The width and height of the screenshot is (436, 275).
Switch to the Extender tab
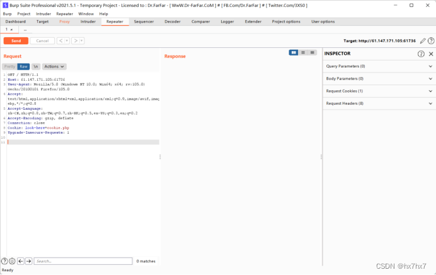[253, 21]
